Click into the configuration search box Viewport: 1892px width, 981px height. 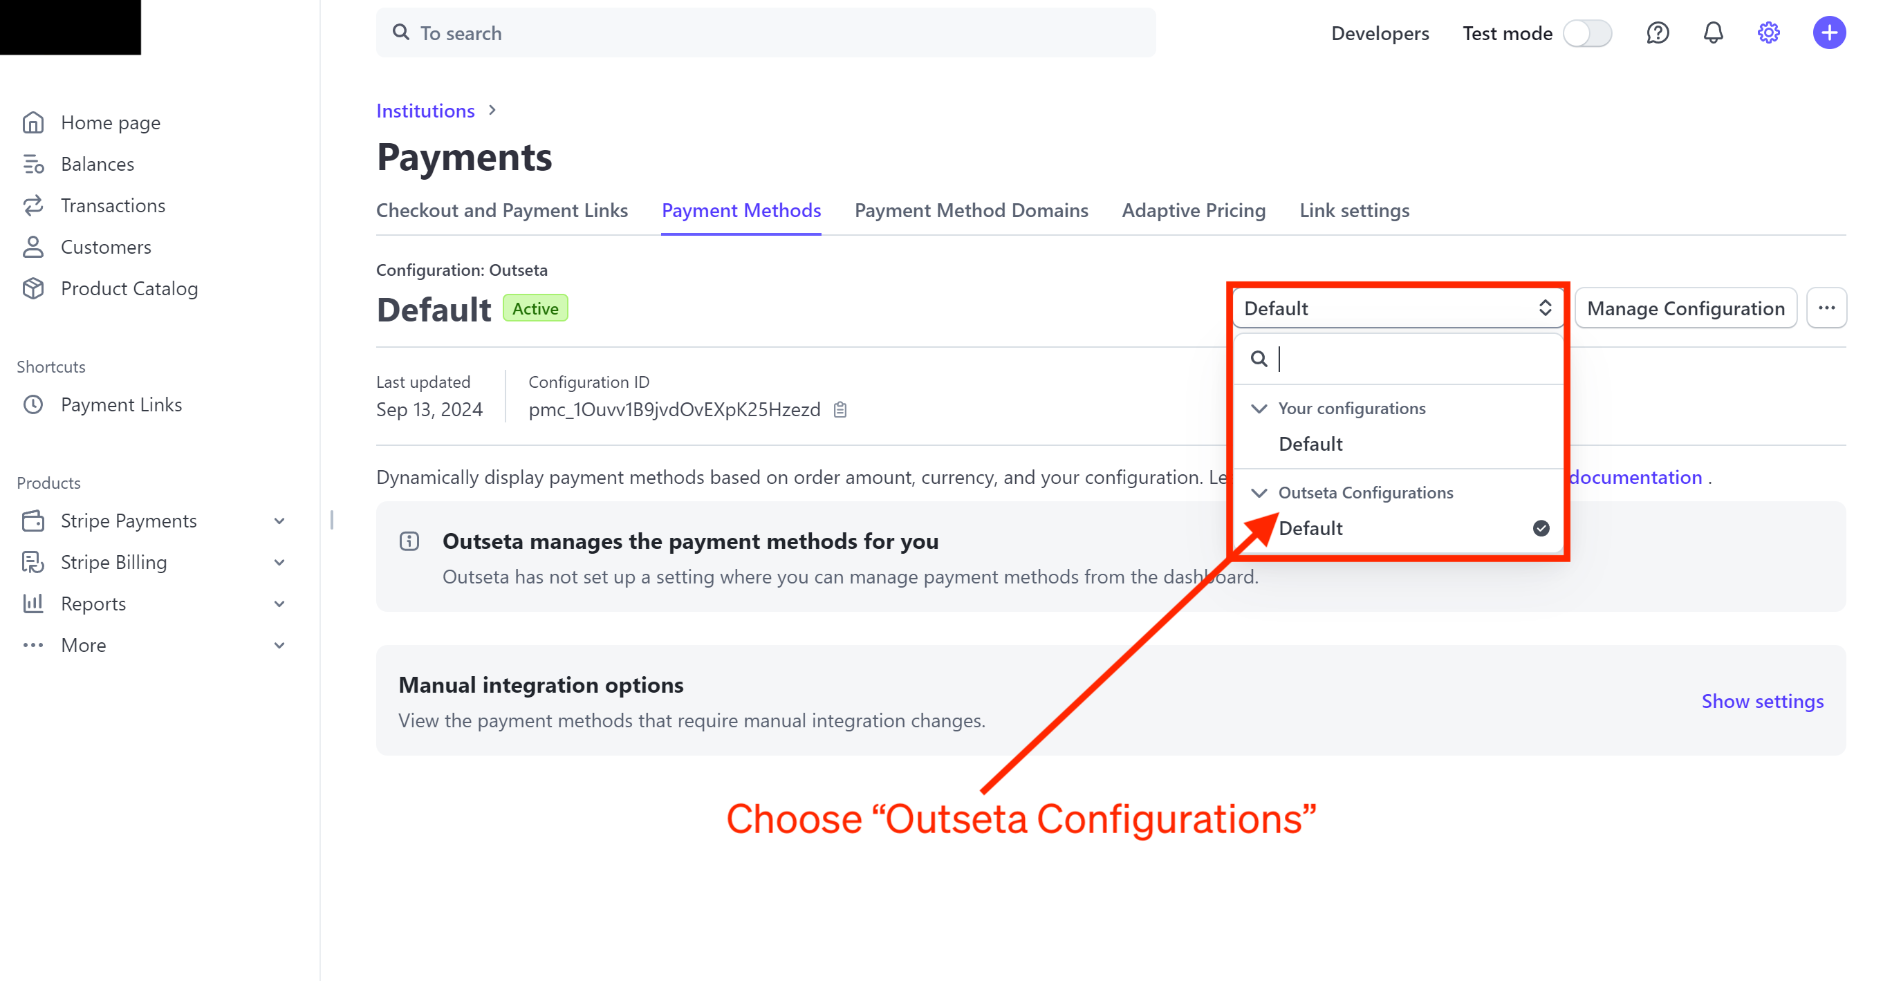click(x=1395, y=359)
